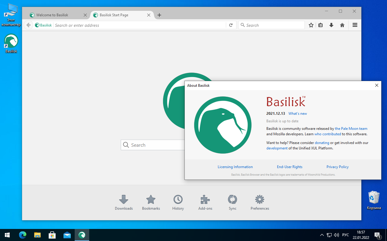
Task: Select the Этот компьютер desktop icon
Action: tap(11, 15)
